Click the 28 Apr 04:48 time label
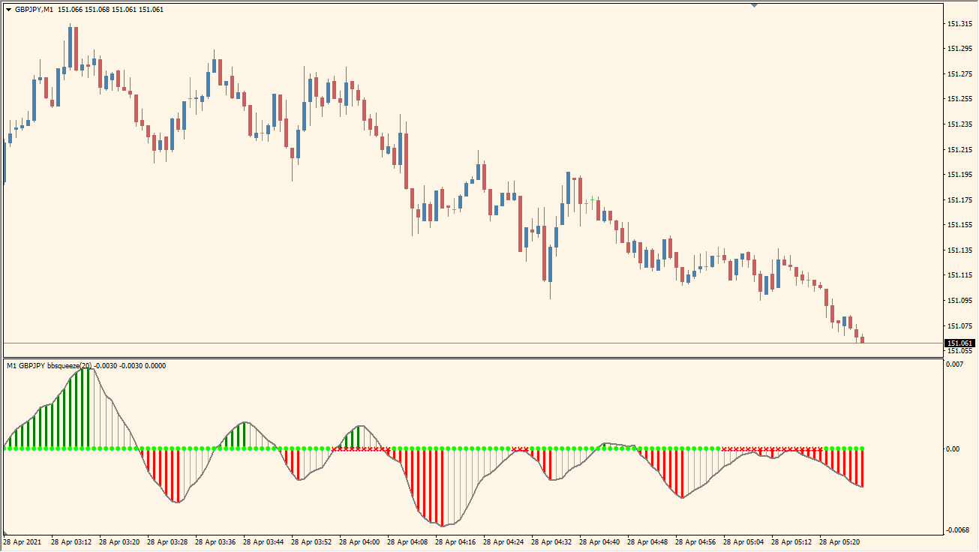Screen dimensions: 979x552 pos(649,541)
